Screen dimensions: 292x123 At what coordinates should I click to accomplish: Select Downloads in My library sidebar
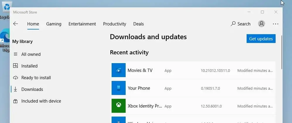[x=32, y=89]
